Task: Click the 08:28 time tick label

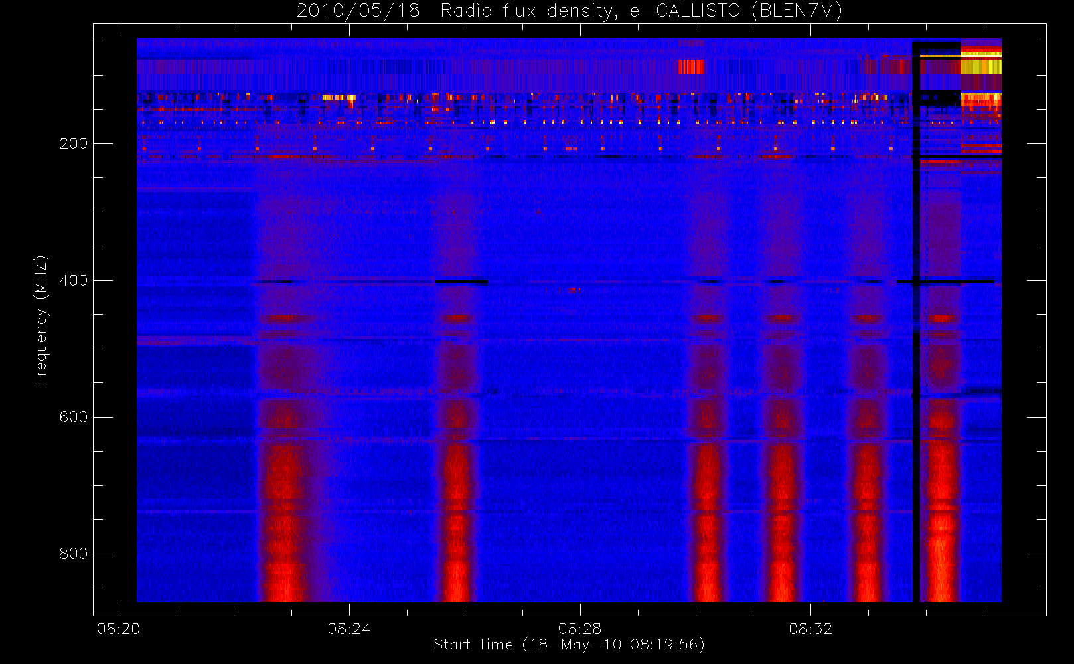Action: pos(580,629)
